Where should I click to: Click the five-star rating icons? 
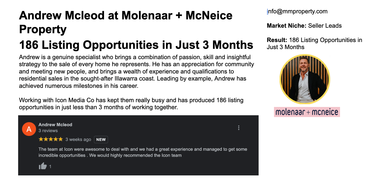coord(51,139)
